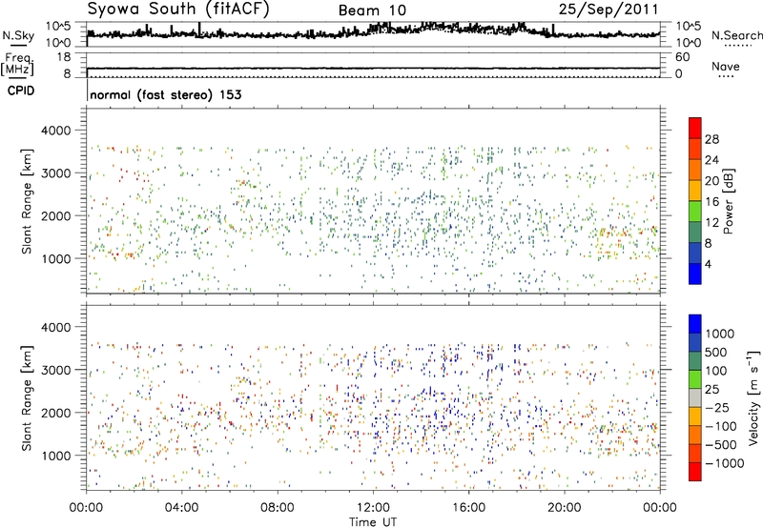
Task: Click the 08:00 time axis tick label
Action: [278, 508]
